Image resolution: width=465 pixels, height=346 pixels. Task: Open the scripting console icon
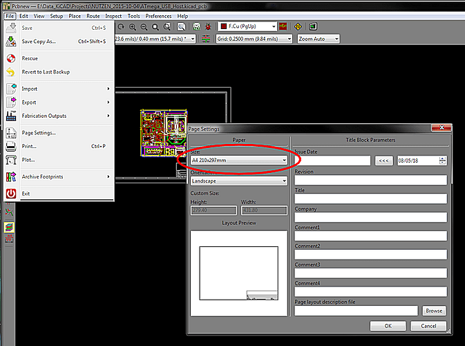coord(313,27)
